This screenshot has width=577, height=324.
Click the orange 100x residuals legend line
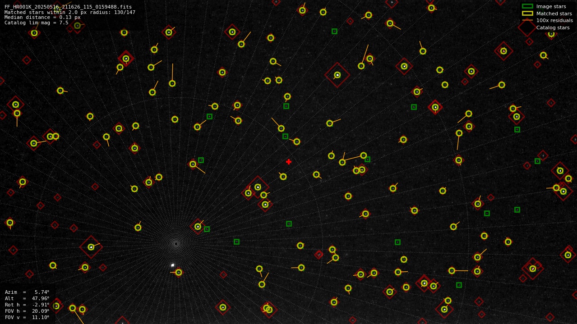click(x=527, y=20)
